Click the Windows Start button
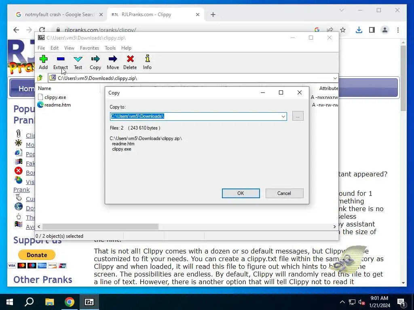The width and height of the screenshot is (414, 310). click(10, 302)
